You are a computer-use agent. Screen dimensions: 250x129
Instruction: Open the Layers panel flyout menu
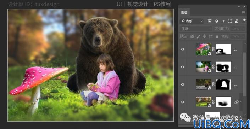point(244,12)
